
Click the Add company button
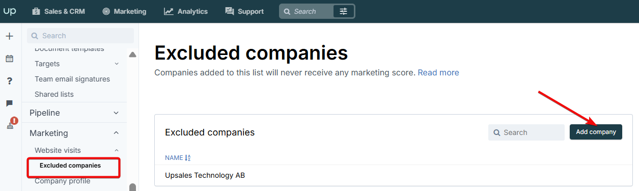[x=596, y=132]
